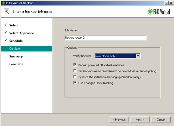Select the Options step in sidebar
The width and height of the screenshot is (174, 126).
(x=15, y=49)
